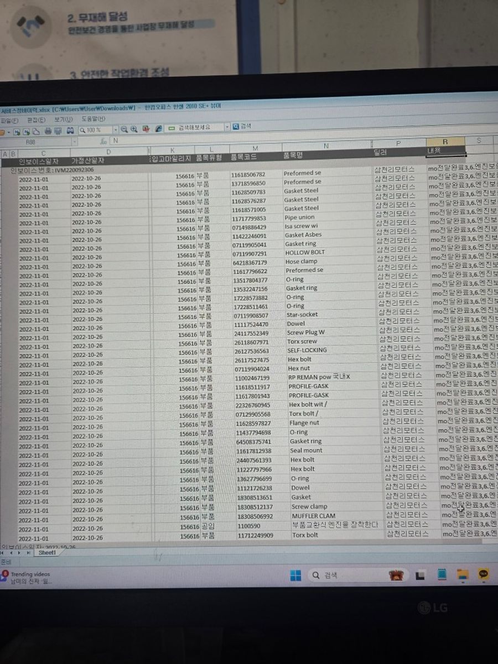Click the print icon in the toolbar
Screen dimensions: 498x664
click(x=48, y=131)
